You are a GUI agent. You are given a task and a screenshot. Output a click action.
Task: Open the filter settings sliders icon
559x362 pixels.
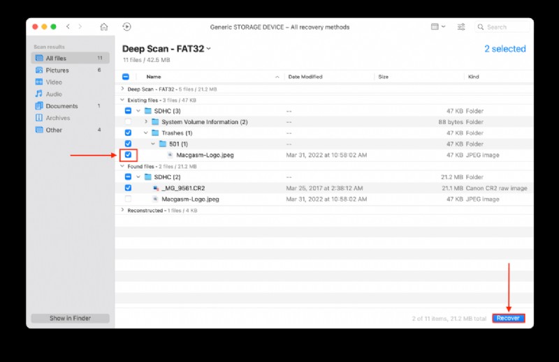tap(461, 27)
